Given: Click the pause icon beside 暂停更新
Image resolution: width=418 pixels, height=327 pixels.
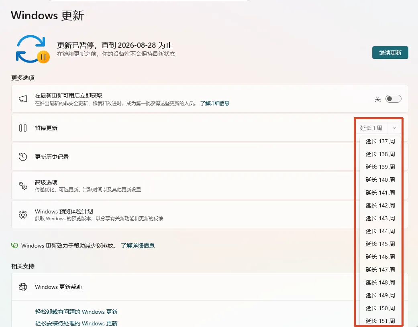Looking at the screenshot, I should (23, 128).
